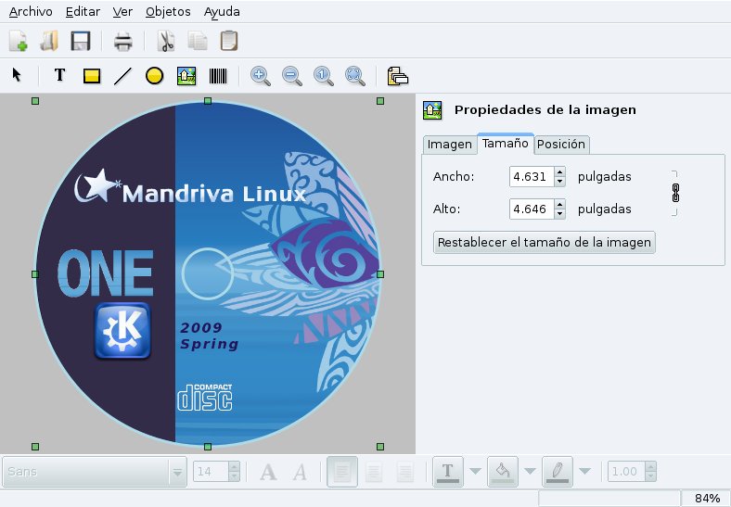731x507 pixels.
Task: Toggle bold font style
Action: (268, 472)
